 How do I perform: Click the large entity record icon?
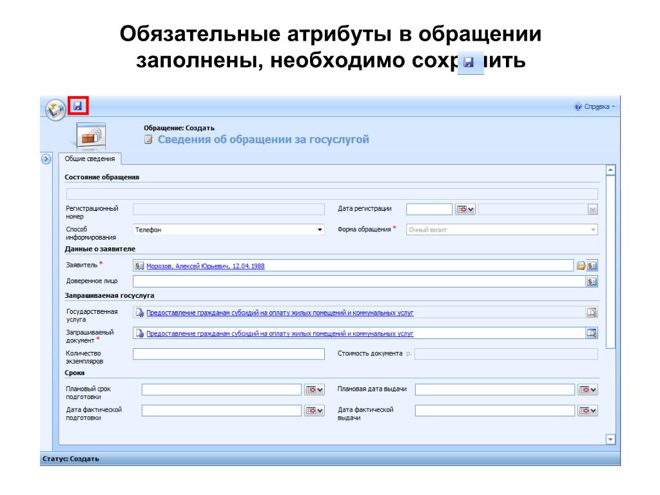point(91,136)
